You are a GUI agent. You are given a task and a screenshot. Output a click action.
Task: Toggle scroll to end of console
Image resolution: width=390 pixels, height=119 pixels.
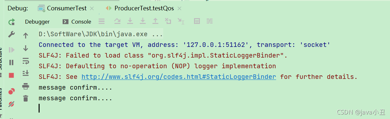pyautogui.click(x=26, y=73)
